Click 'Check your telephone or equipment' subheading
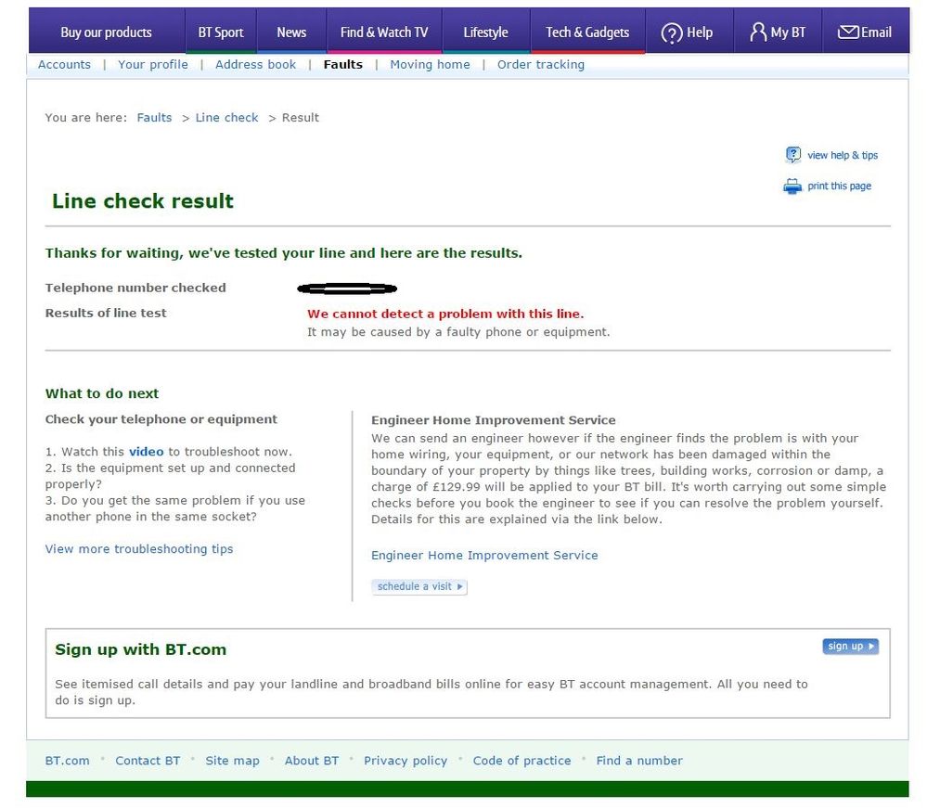This screenshot has height=808, width=927. tap(161, 419)
